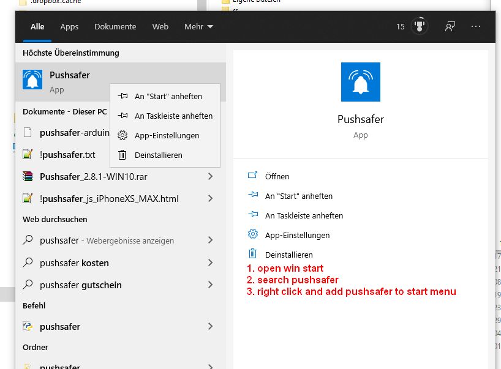This screenshot has width=501, height=369.
Task: Click the pin icon beside context menu An Taskleiste anheften
Action: tap(122, 116)
